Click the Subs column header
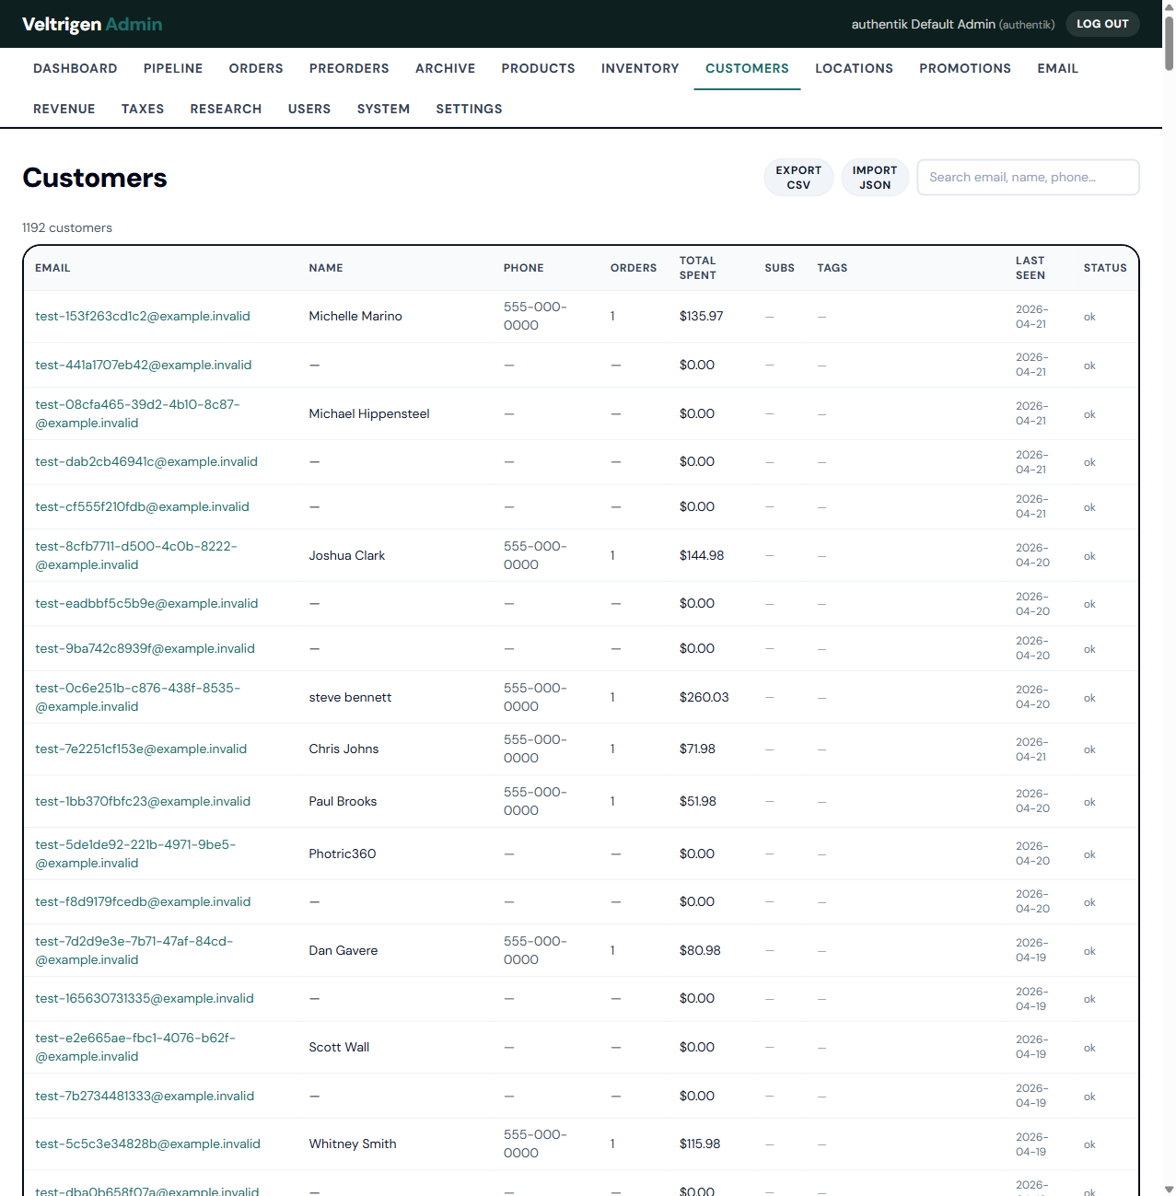The width and height of the screenshot is (1176, 1196). (779, 268)
